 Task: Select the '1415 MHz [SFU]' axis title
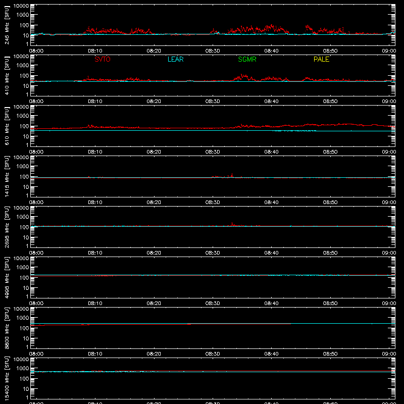coord(7,176)
